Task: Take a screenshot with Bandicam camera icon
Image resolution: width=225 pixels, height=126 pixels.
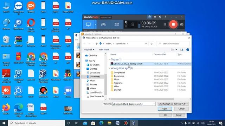Action: pyautogui.click(x=182, y=24)
